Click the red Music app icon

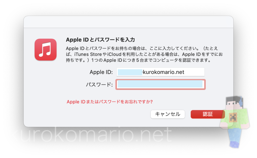46,49
